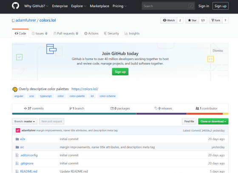The width and height of the screenshot is (238, 173).
Task: Click the eye icon in Watch button
Action: pyautogui.click(x=164, y=20)
